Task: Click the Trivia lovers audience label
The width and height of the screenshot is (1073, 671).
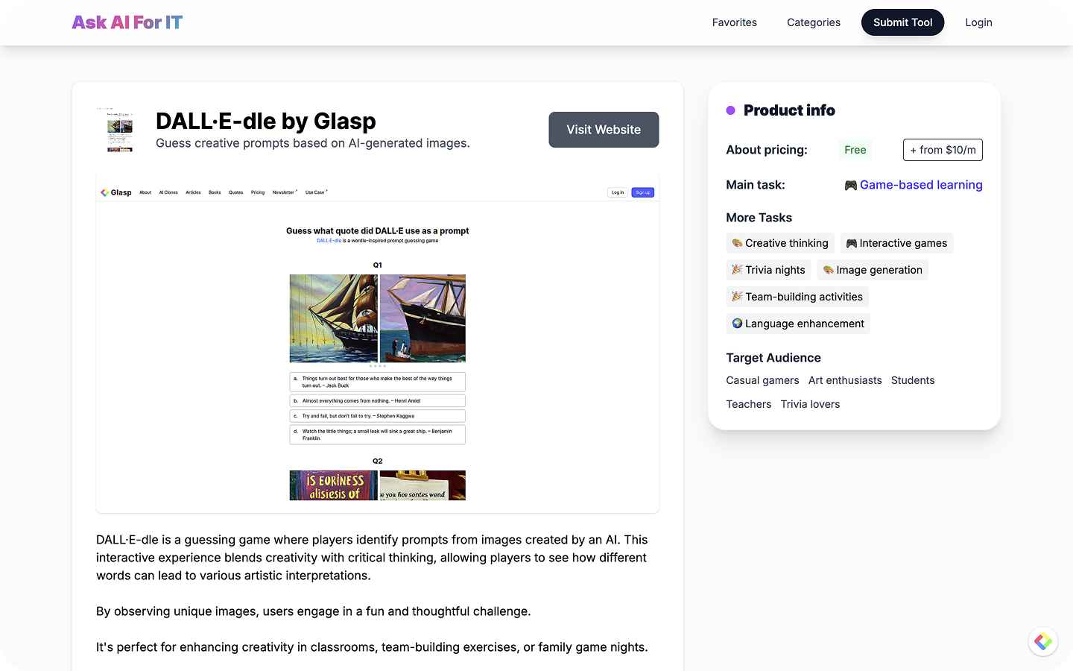Action: coord(810,404)
